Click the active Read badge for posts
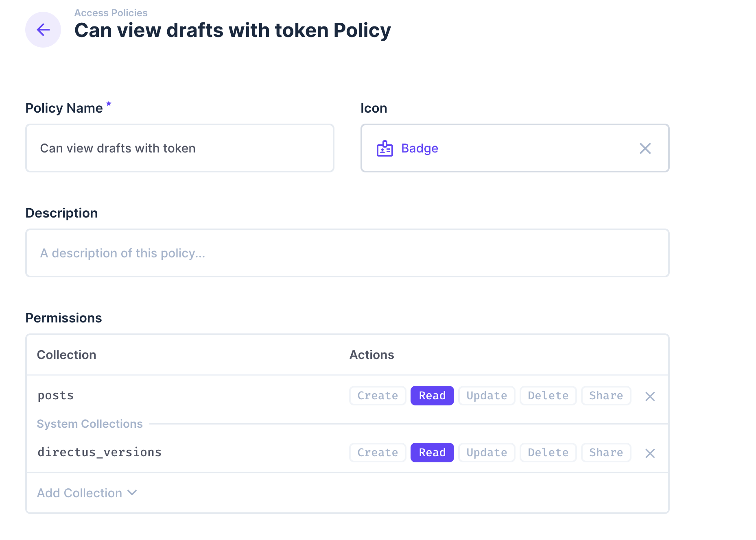This screenshot has height=540, width=756. point(432,395)
